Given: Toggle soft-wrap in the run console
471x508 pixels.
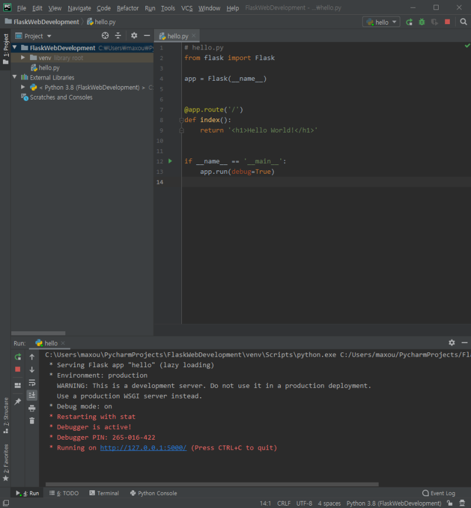Looking at the screenshot, I should click(32, 383).
